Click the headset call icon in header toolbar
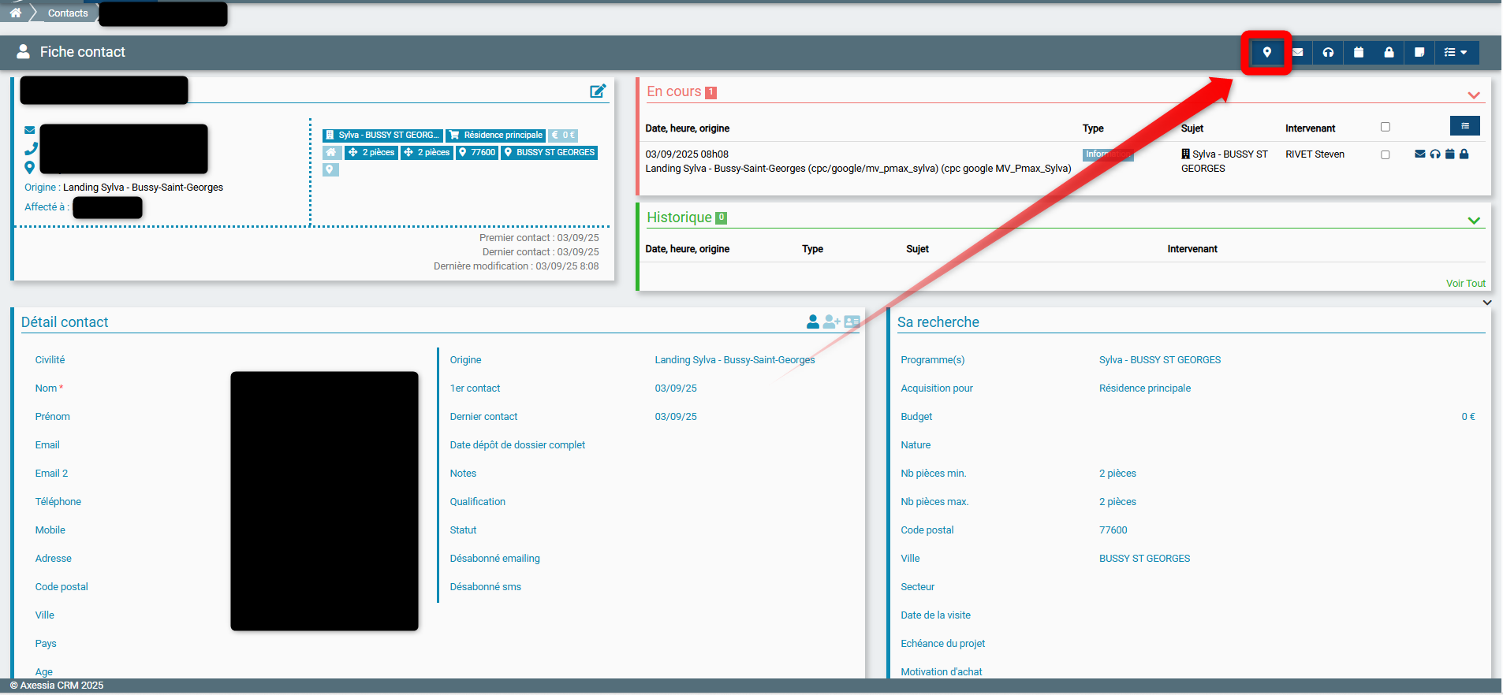Screen dimensions: 1503x695 (x=1328, y=53)
